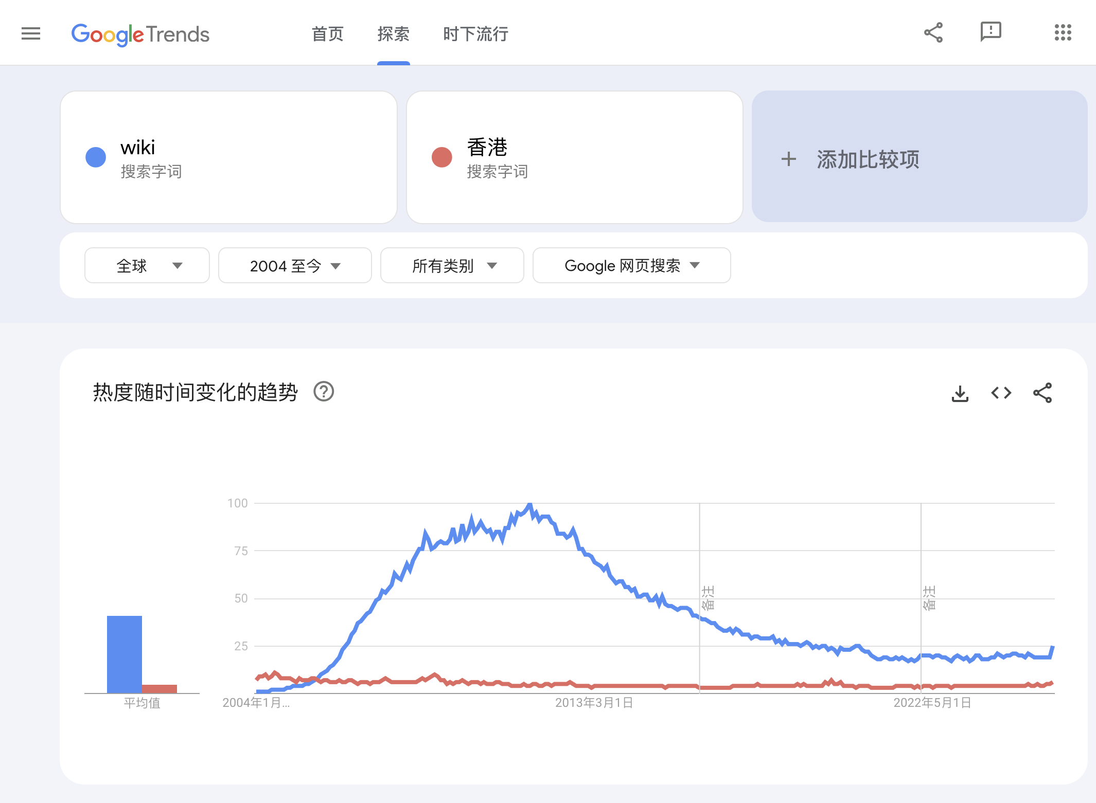Open the send feedback icon
The image size is (1096, 803).
[x=991, y=32]
